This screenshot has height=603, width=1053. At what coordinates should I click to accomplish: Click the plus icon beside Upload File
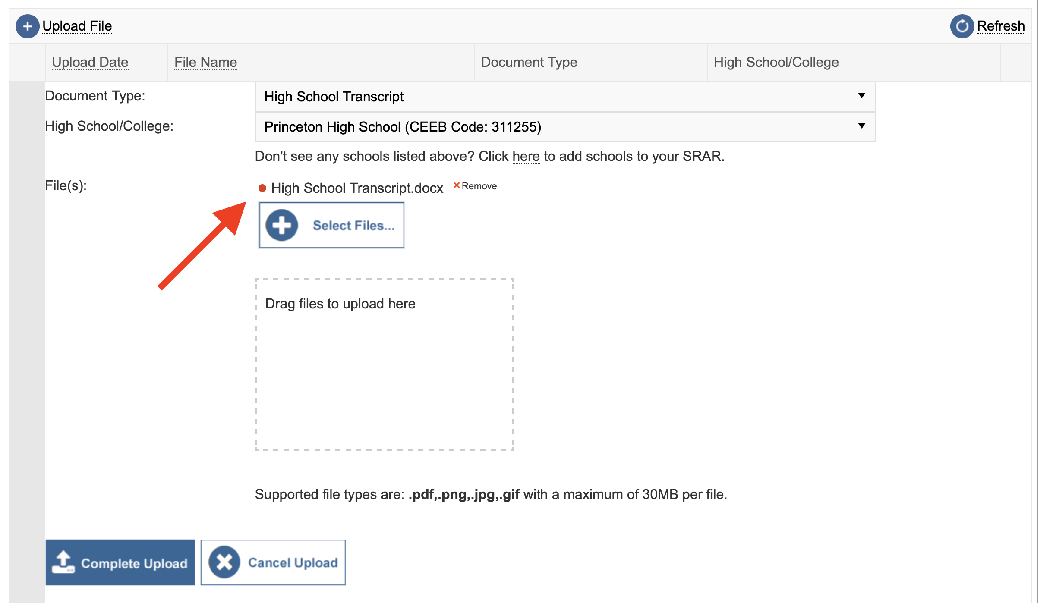point(27,26)
